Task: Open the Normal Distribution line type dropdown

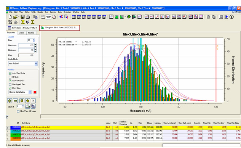Action: pyautogui.click(x=20, y=92)
